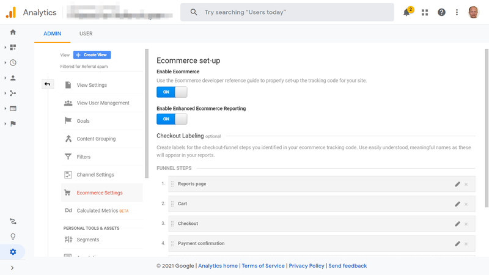Open Goals settings
This screenshot has height=275, width=489.
[101, 121]
